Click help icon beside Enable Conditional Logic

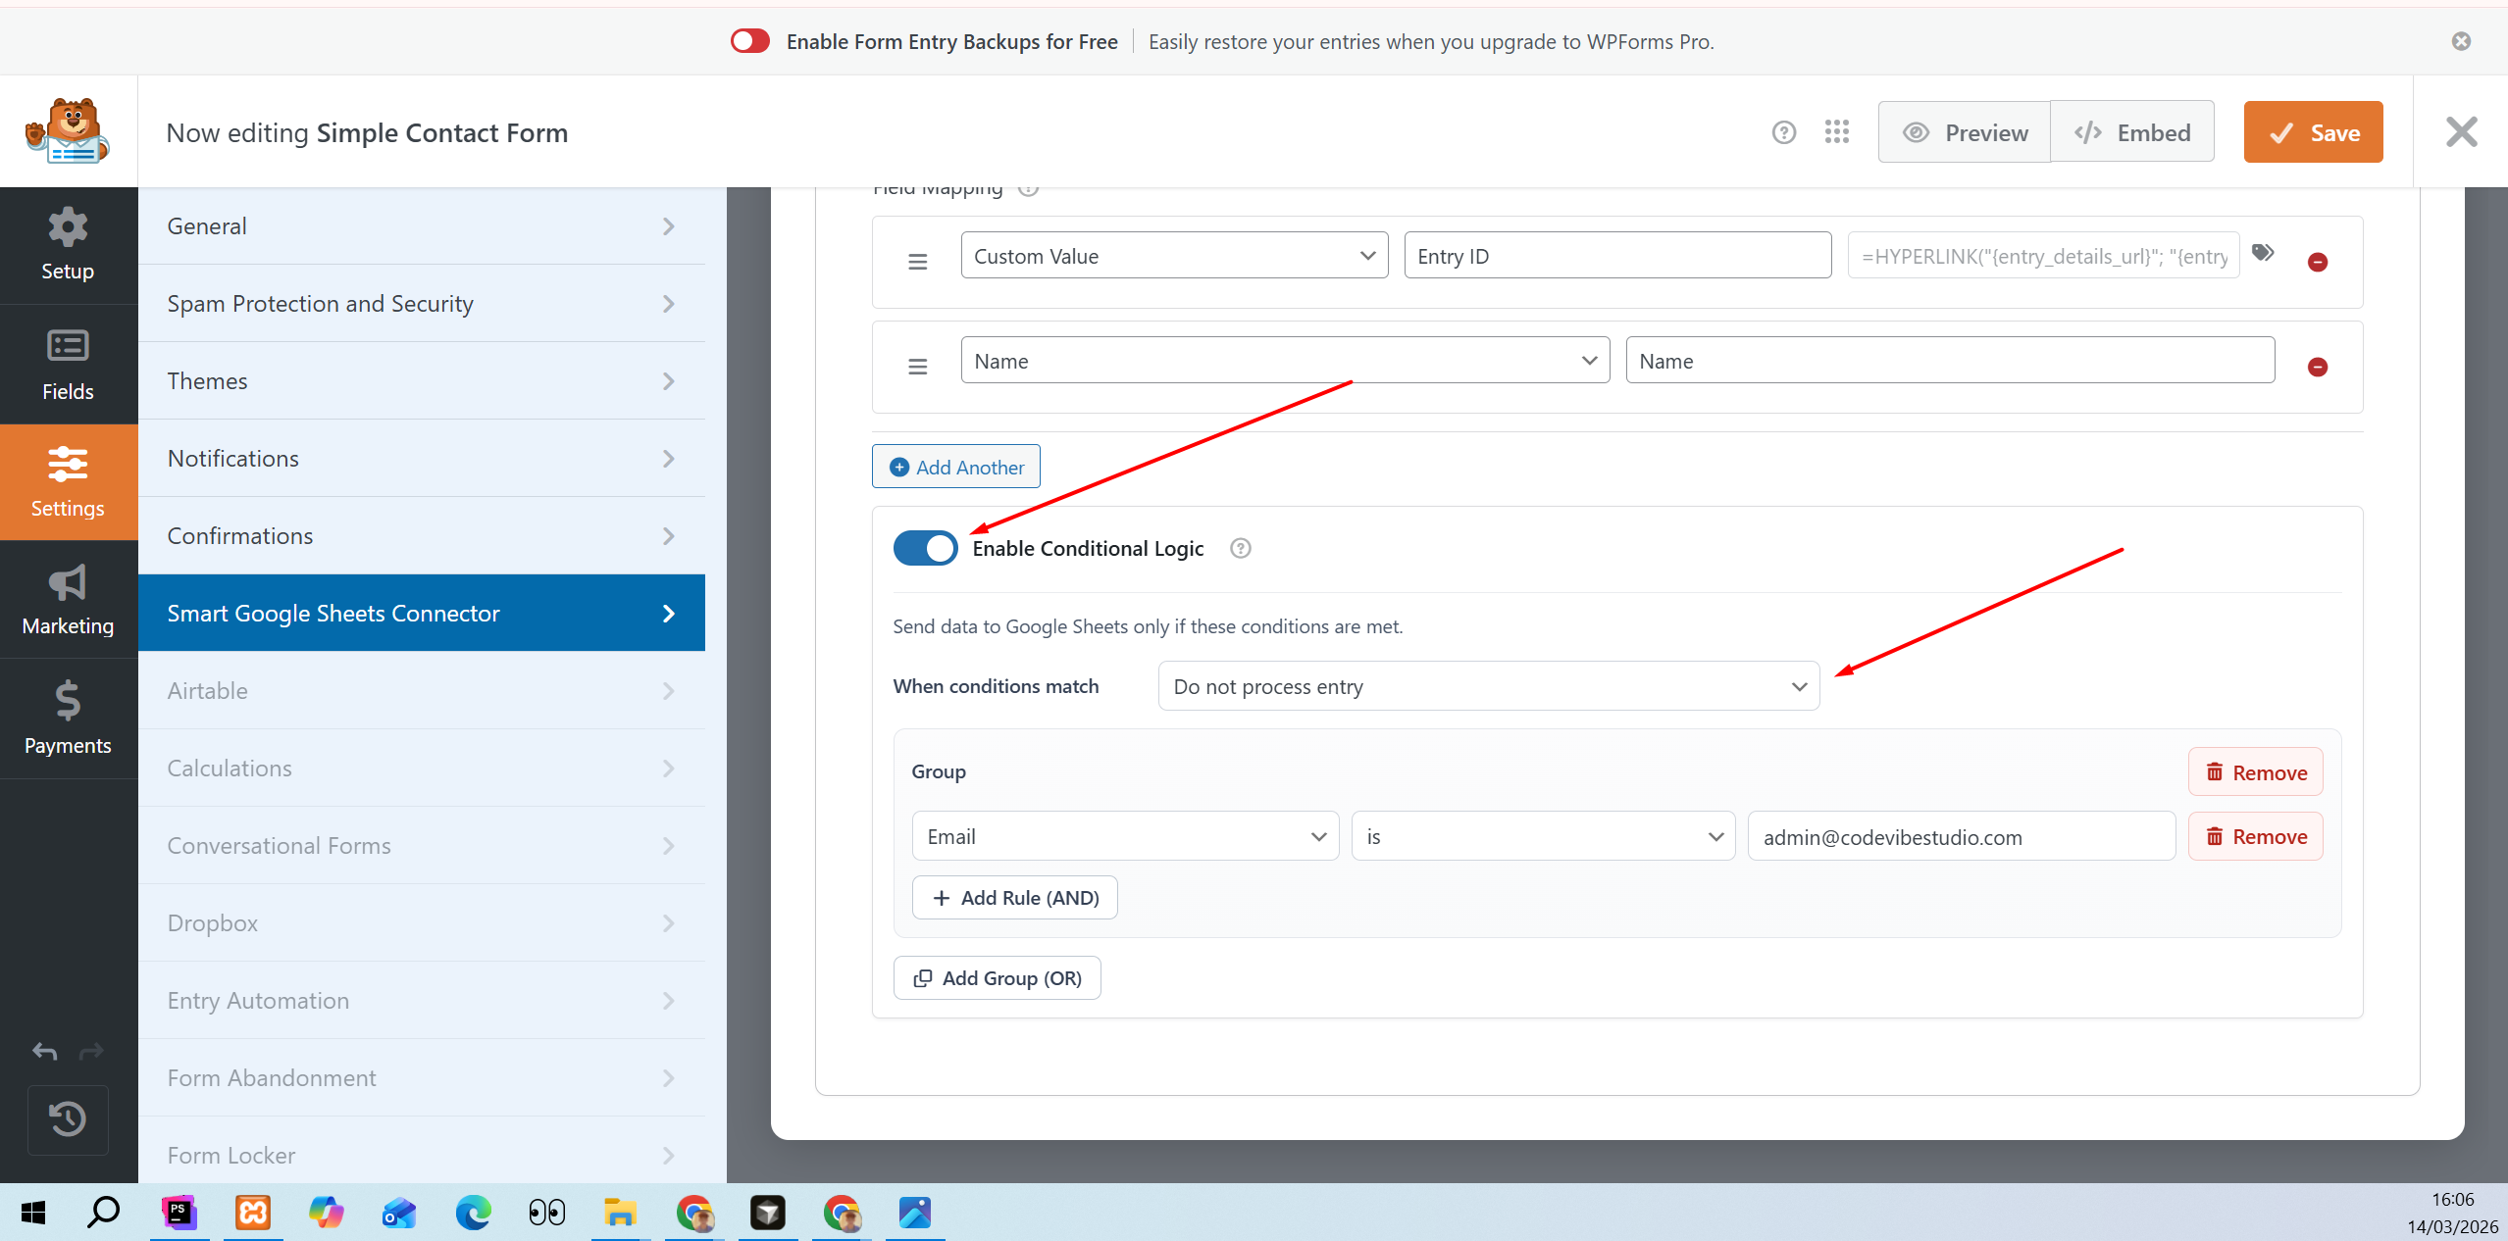coord(1241,549)
